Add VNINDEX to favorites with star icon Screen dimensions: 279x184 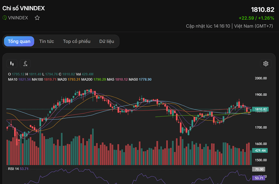click(37, 18)
